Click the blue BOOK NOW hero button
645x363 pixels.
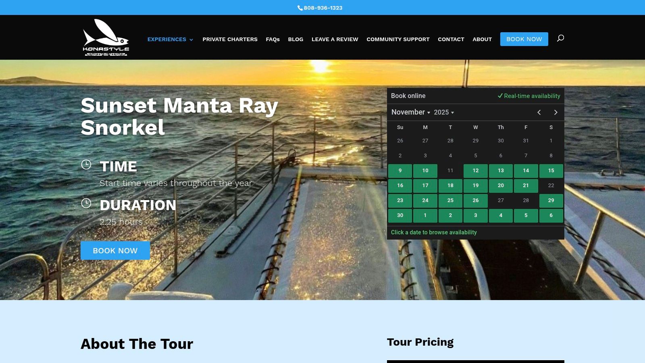(x=115, y=250)
